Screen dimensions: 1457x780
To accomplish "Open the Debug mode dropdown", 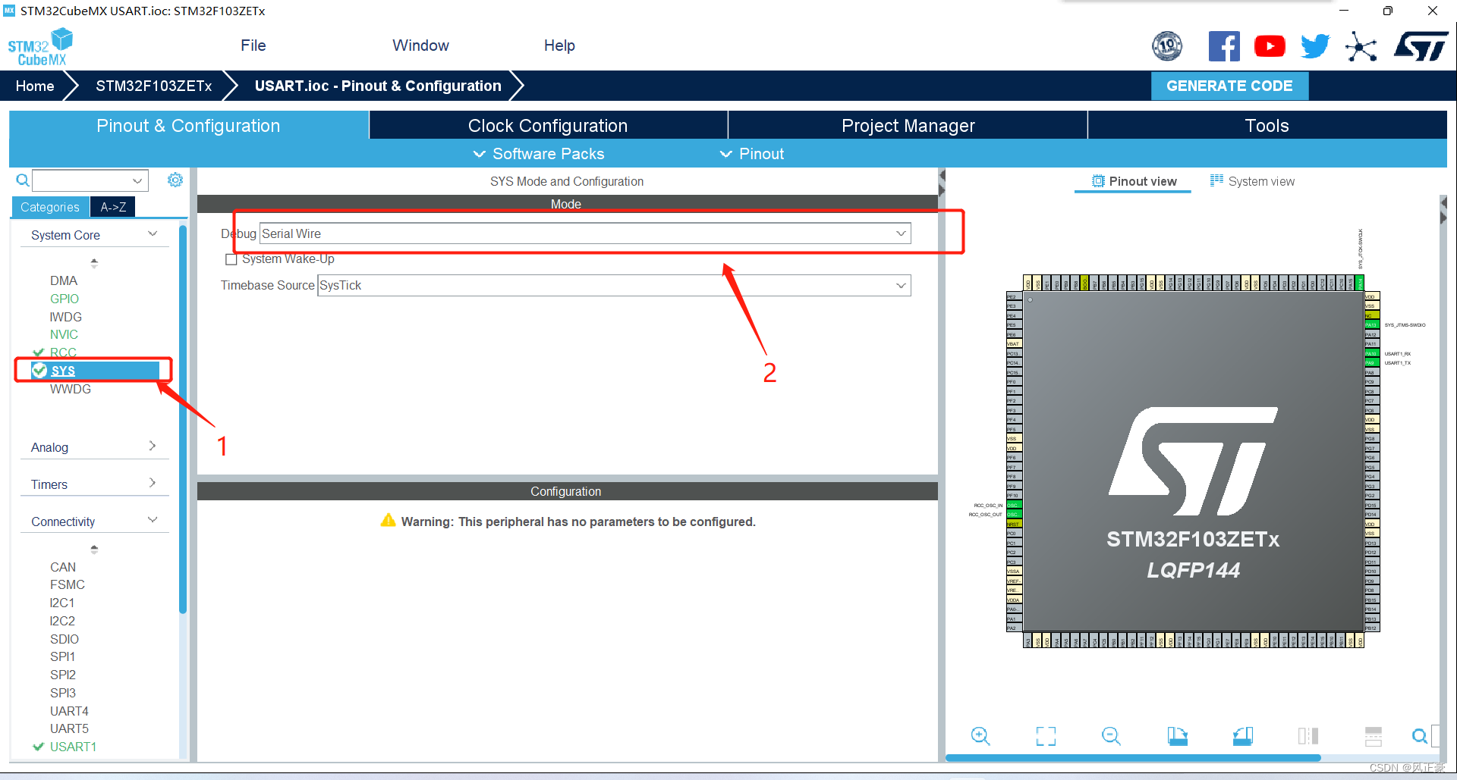I will click(585, 233).
